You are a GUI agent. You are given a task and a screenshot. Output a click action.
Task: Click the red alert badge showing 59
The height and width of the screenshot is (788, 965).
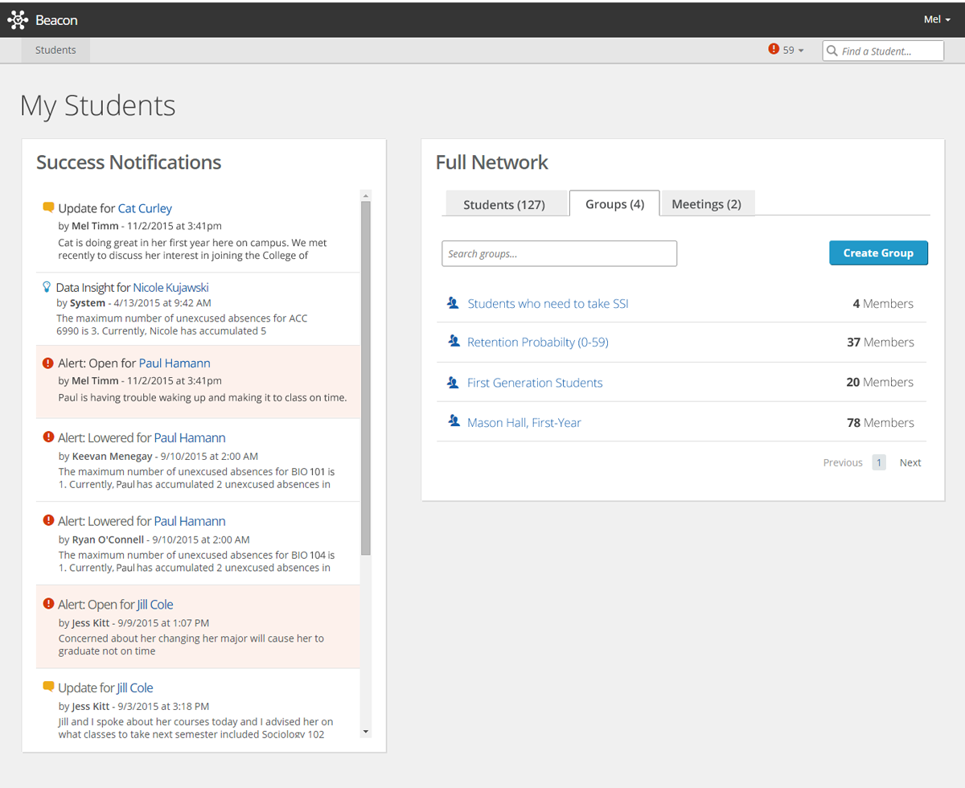pos(774,49)
